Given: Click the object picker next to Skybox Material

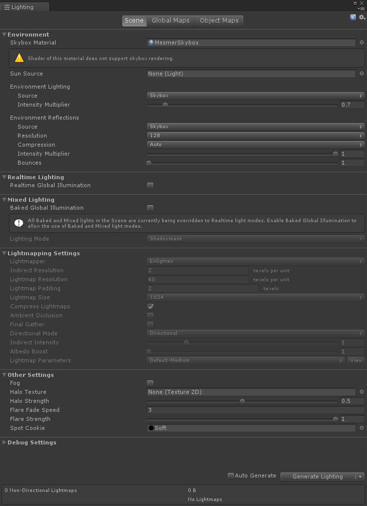Looking at the screenshot, I should [x=361, y=43].
